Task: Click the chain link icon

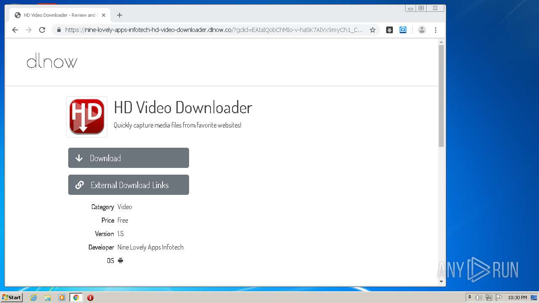Action: tap(79, 185)
